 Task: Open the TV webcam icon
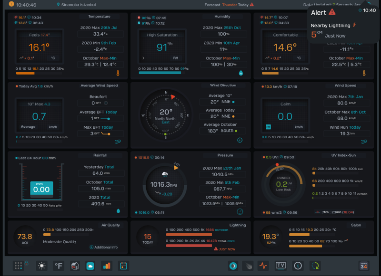pyautogui.click(x=281, y=266)
